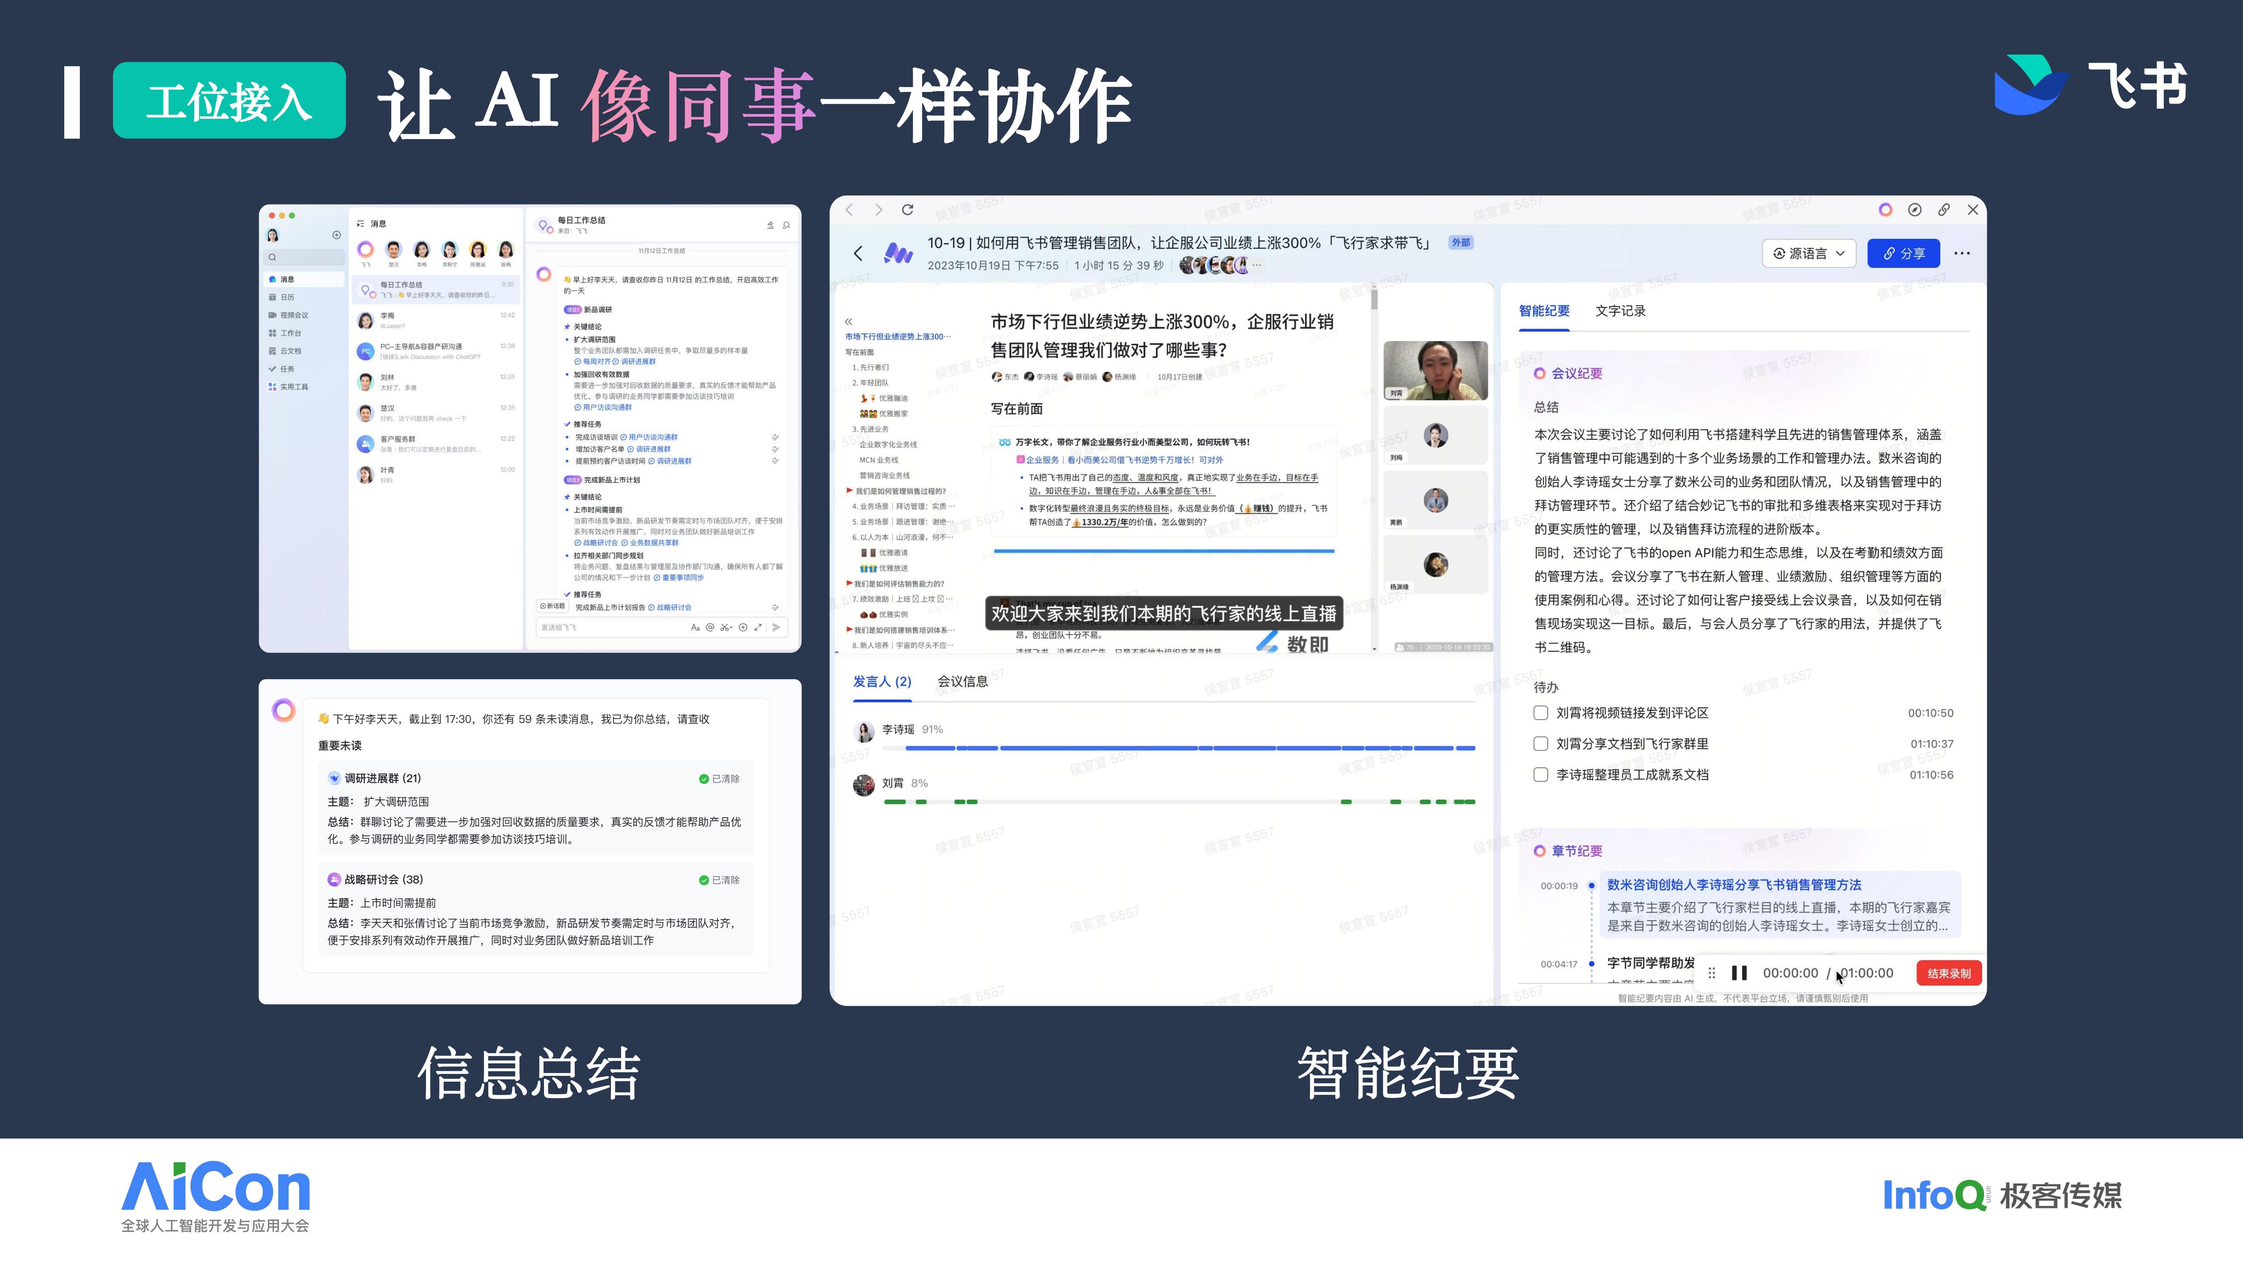Click the expand editor icon in chat input
Image resolution: width=2243 pixels, height=1262 pixels.
(x=759, y=627)
